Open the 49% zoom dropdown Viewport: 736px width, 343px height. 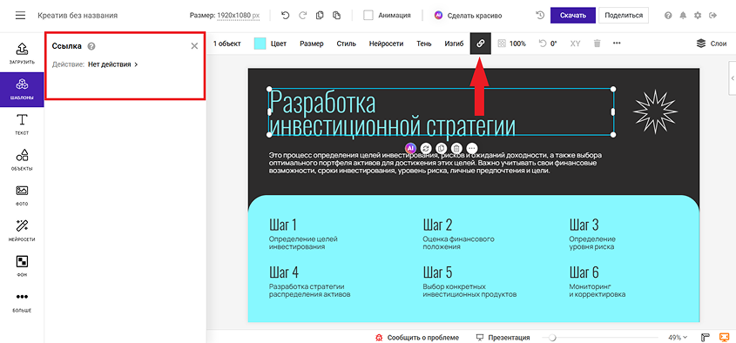tap(678, 338)
